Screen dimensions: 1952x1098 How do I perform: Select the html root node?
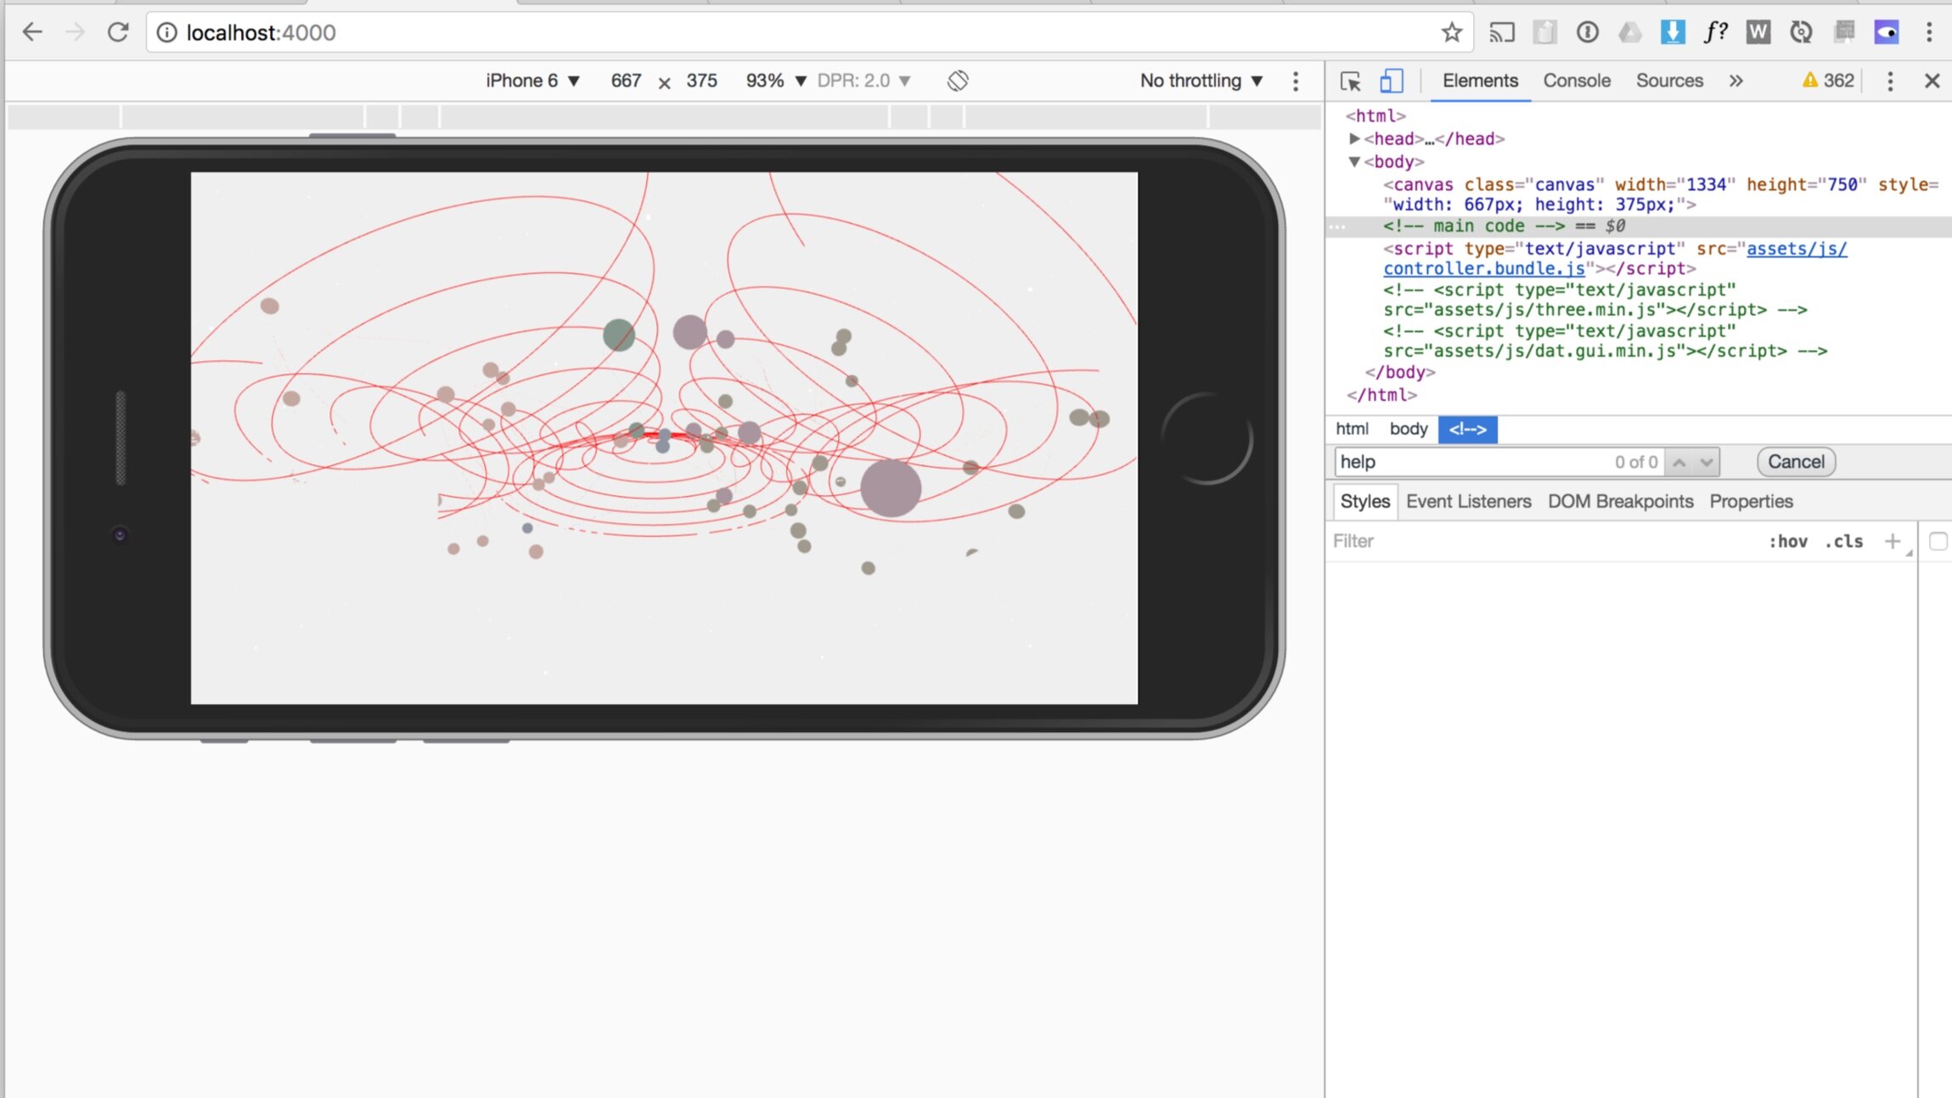pyautogui.click(x=1375, y=115)
